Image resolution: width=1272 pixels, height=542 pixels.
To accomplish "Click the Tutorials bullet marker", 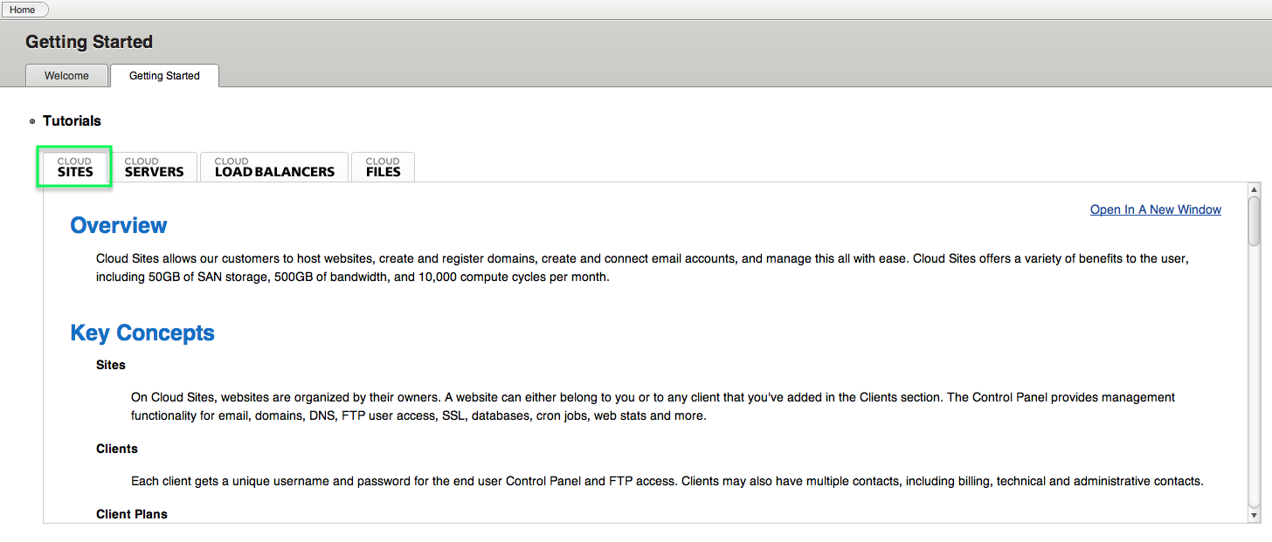I will (32, 121).
